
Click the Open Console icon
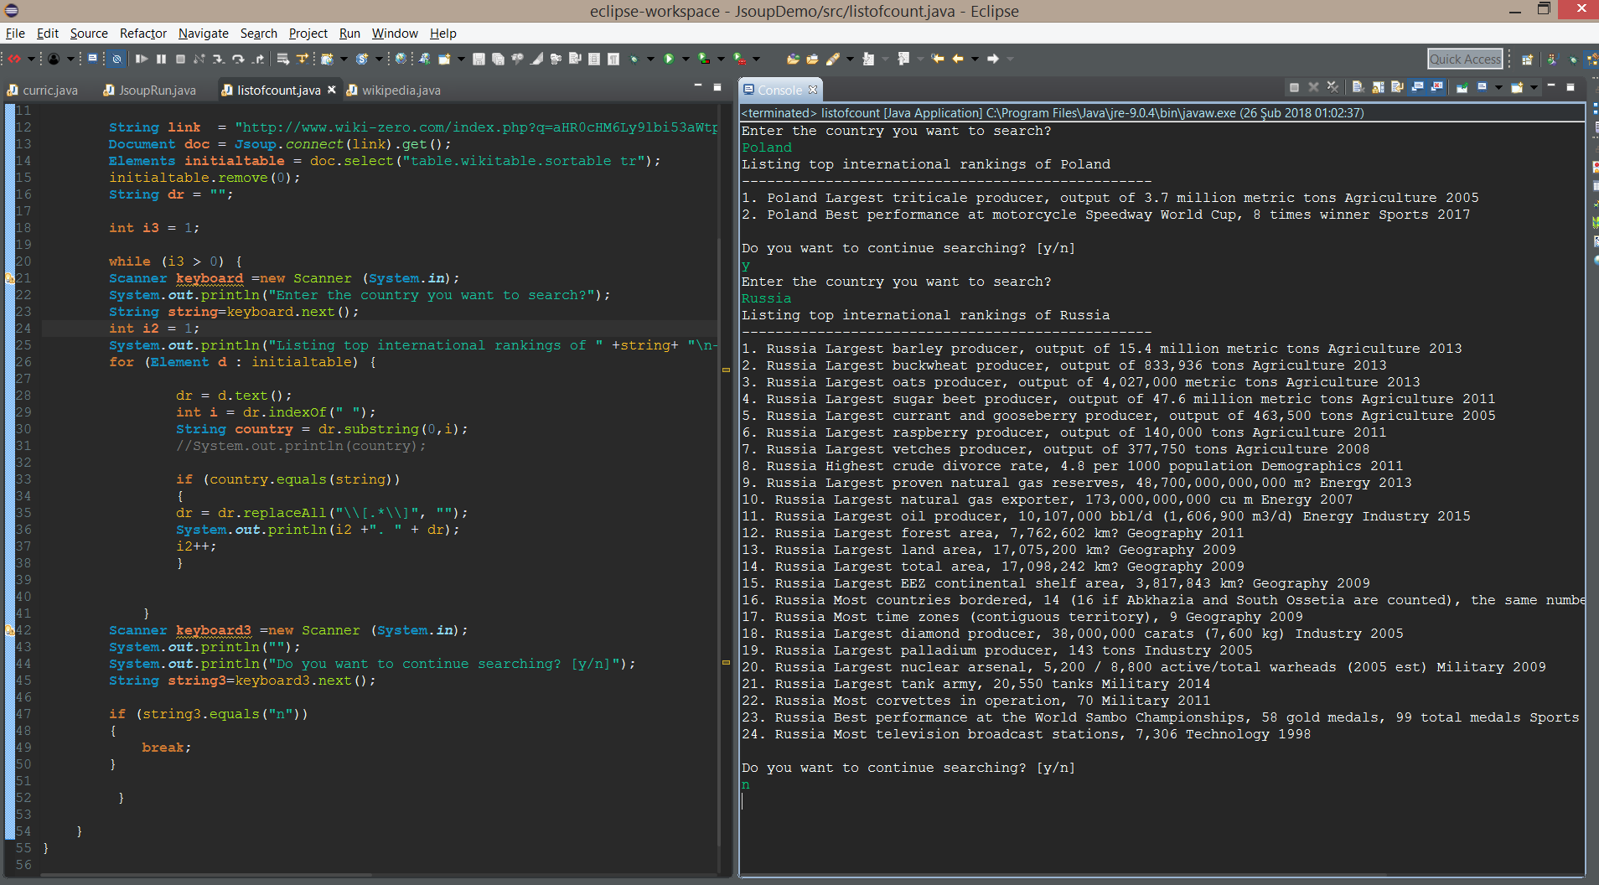(x=1517, y=87)
